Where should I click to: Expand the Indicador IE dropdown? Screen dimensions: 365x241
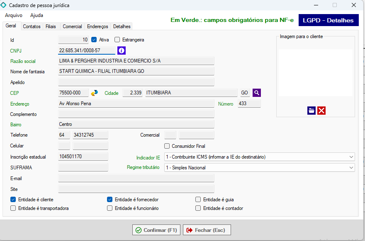351,157
